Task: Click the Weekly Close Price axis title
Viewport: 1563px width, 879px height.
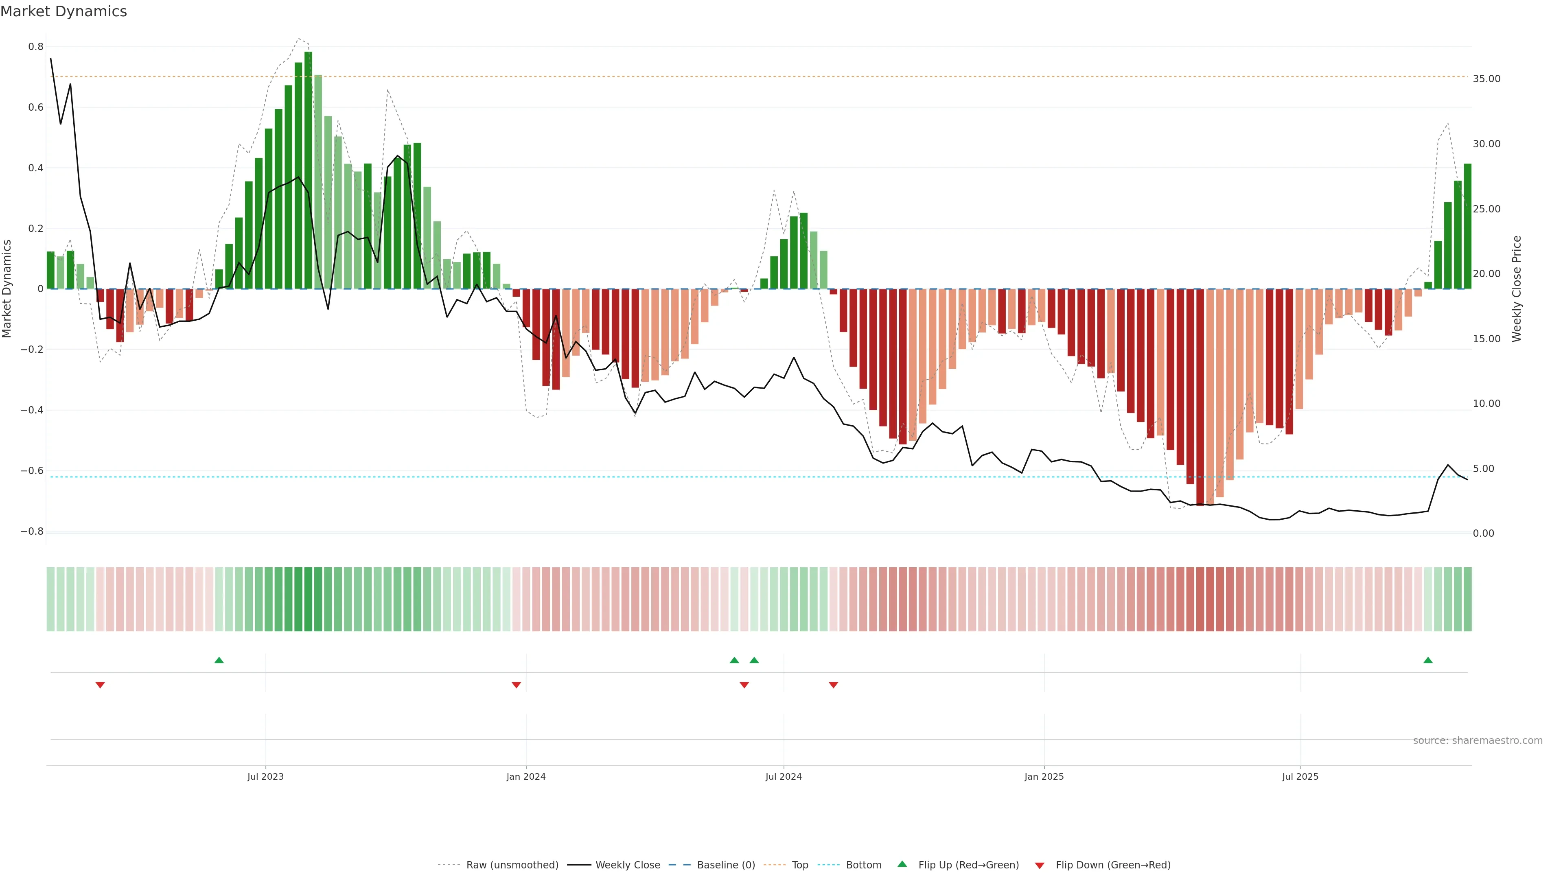Action: tap(1517, 289)
